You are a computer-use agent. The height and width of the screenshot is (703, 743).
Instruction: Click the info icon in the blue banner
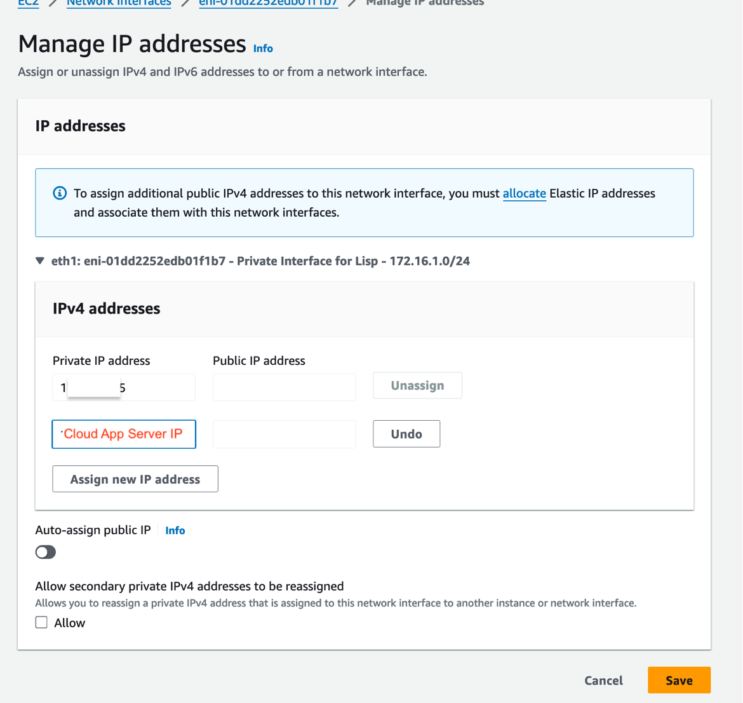[x=59, y=193]
